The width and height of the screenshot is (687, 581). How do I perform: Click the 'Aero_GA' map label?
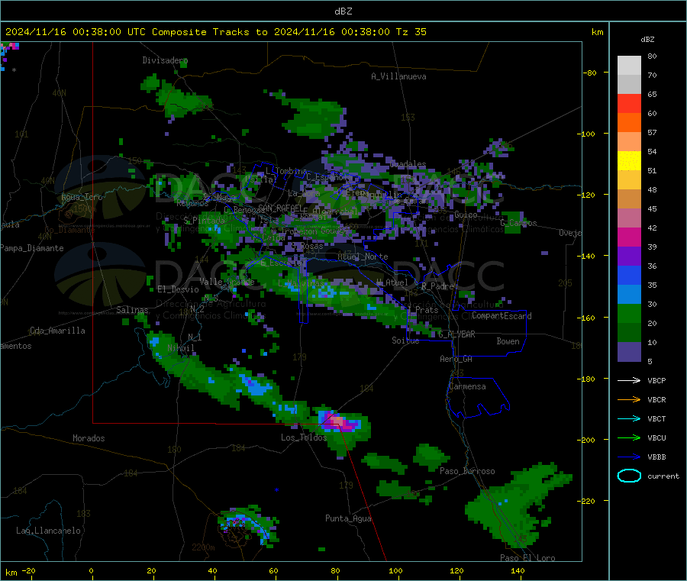click(456, 360)
